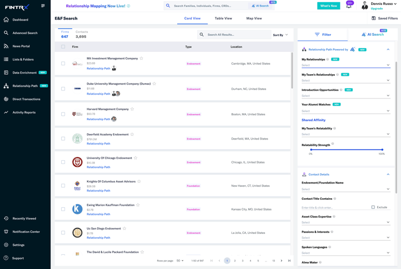Open the Dashboard home icon

pyautogui.click(x=6, y=19)
